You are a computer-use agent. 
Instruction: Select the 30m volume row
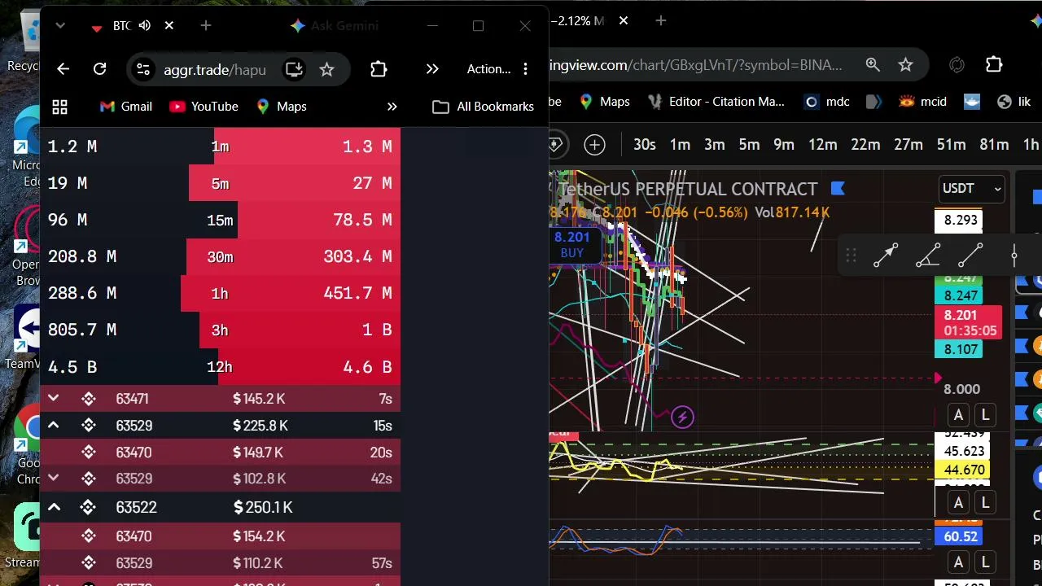point(220,256)
